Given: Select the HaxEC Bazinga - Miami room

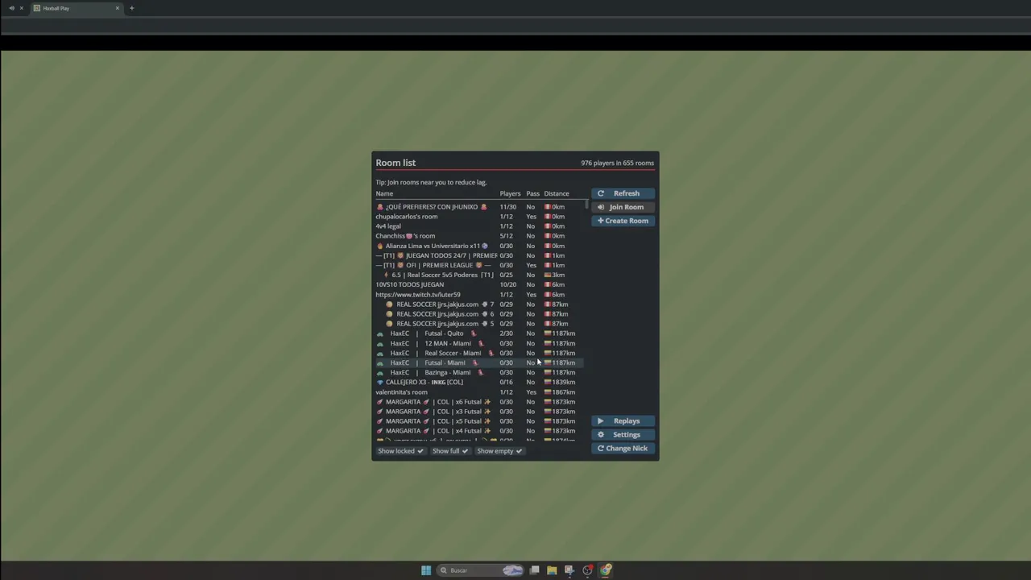Looking at the screenshot, I should [x=479, y=372].
